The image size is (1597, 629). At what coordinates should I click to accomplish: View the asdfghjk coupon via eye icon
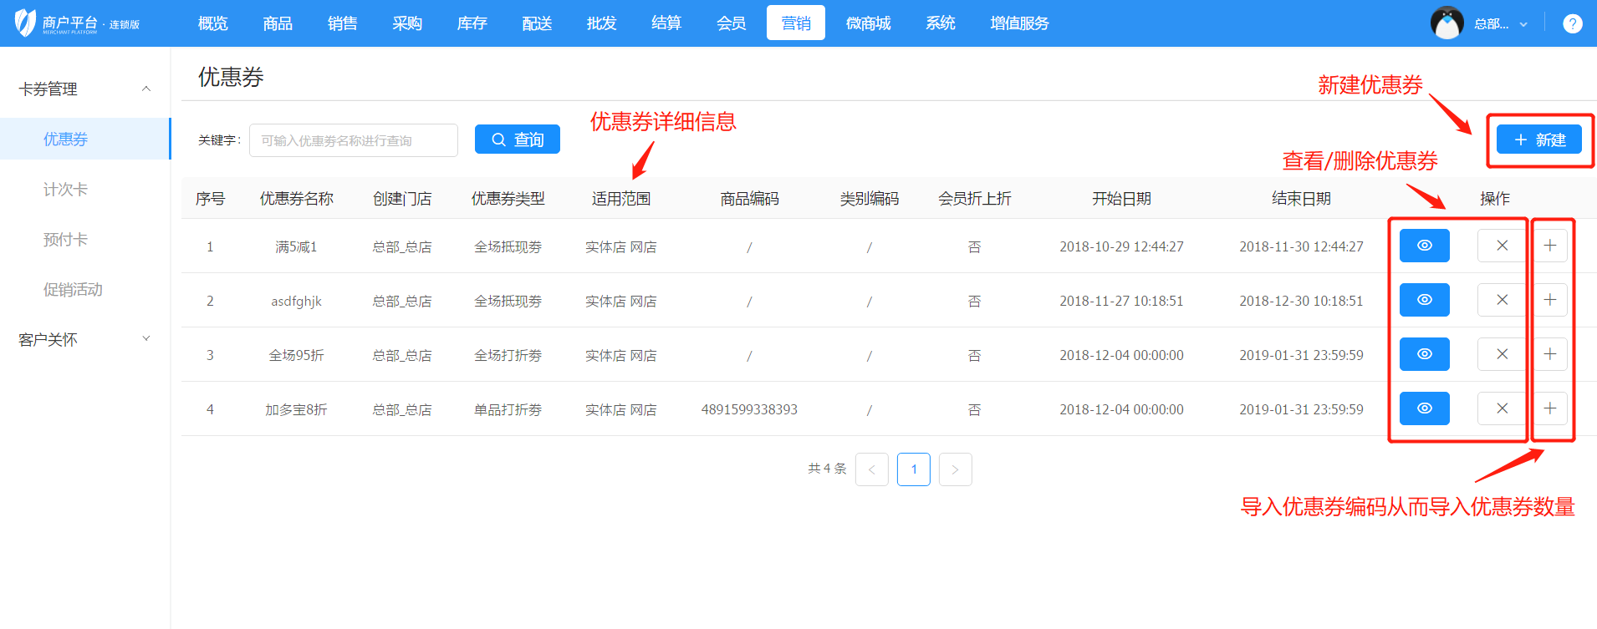(x=1424, y=300)
